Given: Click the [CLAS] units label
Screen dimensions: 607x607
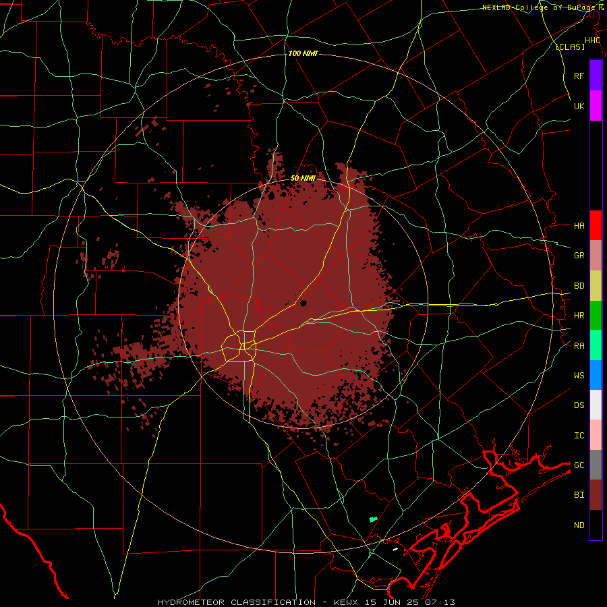Looking at the screenshot, I should click(570, 47).
